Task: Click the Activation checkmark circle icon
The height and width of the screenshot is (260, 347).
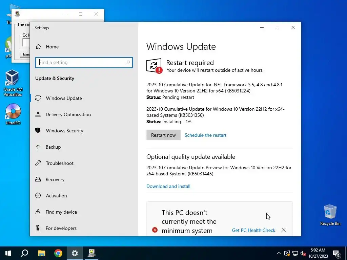Action: (38, 195)
